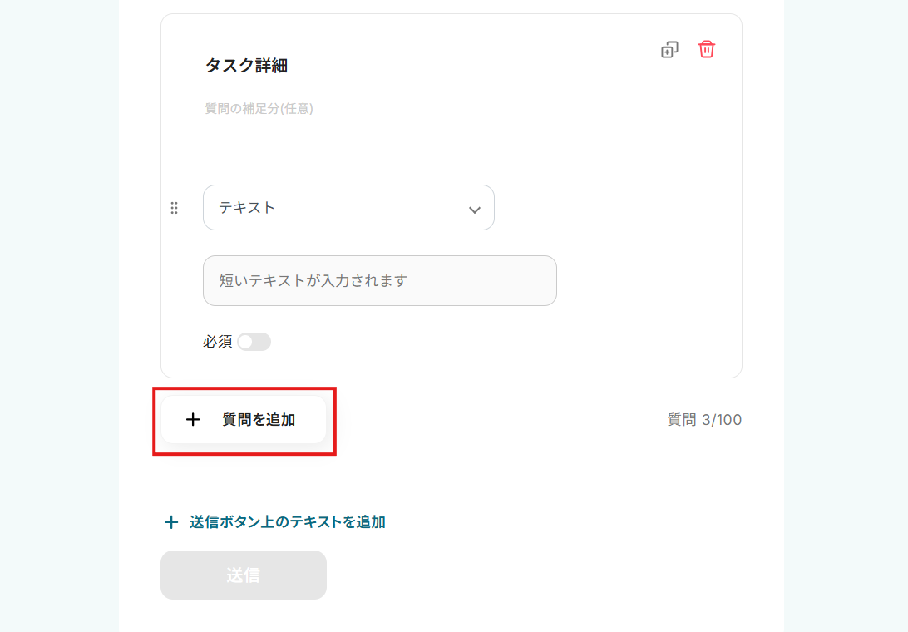The width and height of the screenshot is (908, 632).
Task: Toggle the 必須 switch
Action: [x=254, y=342]
